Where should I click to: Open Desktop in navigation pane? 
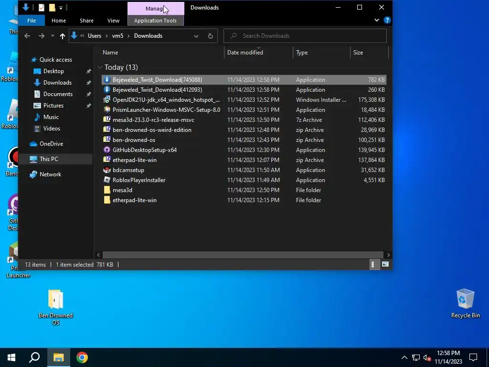pos(53,71)
